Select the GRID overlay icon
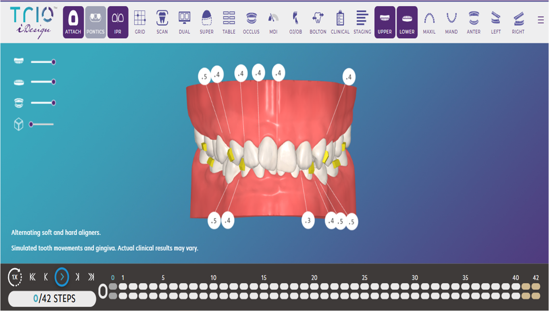Viewport: 549px width, 311px height. coord(140,23)
